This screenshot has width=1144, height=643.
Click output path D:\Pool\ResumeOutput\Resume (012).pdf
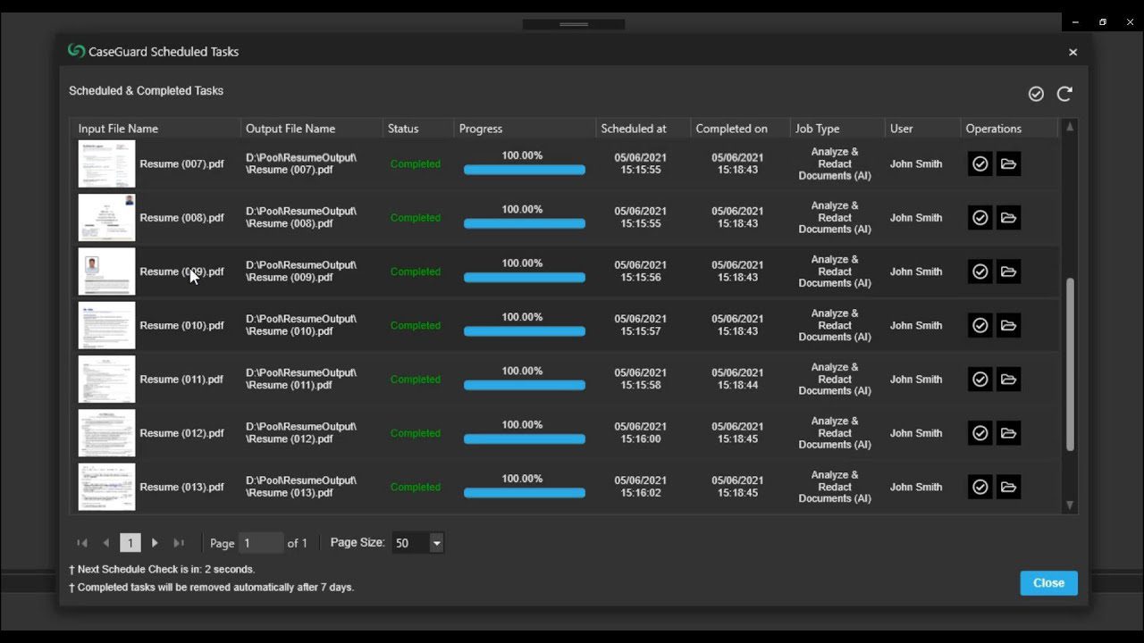[x=301, y=433]
